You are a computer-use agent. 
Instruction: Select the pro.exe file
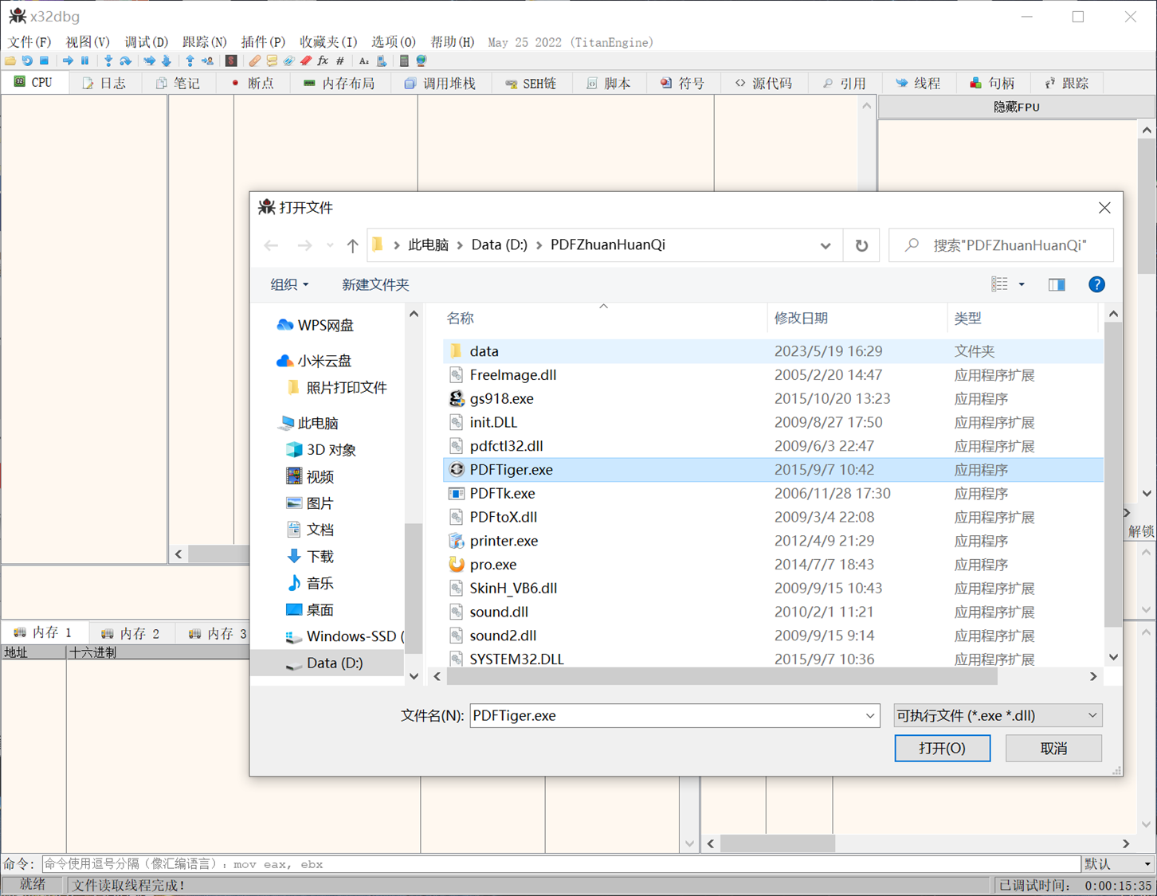tap(773, 565)
